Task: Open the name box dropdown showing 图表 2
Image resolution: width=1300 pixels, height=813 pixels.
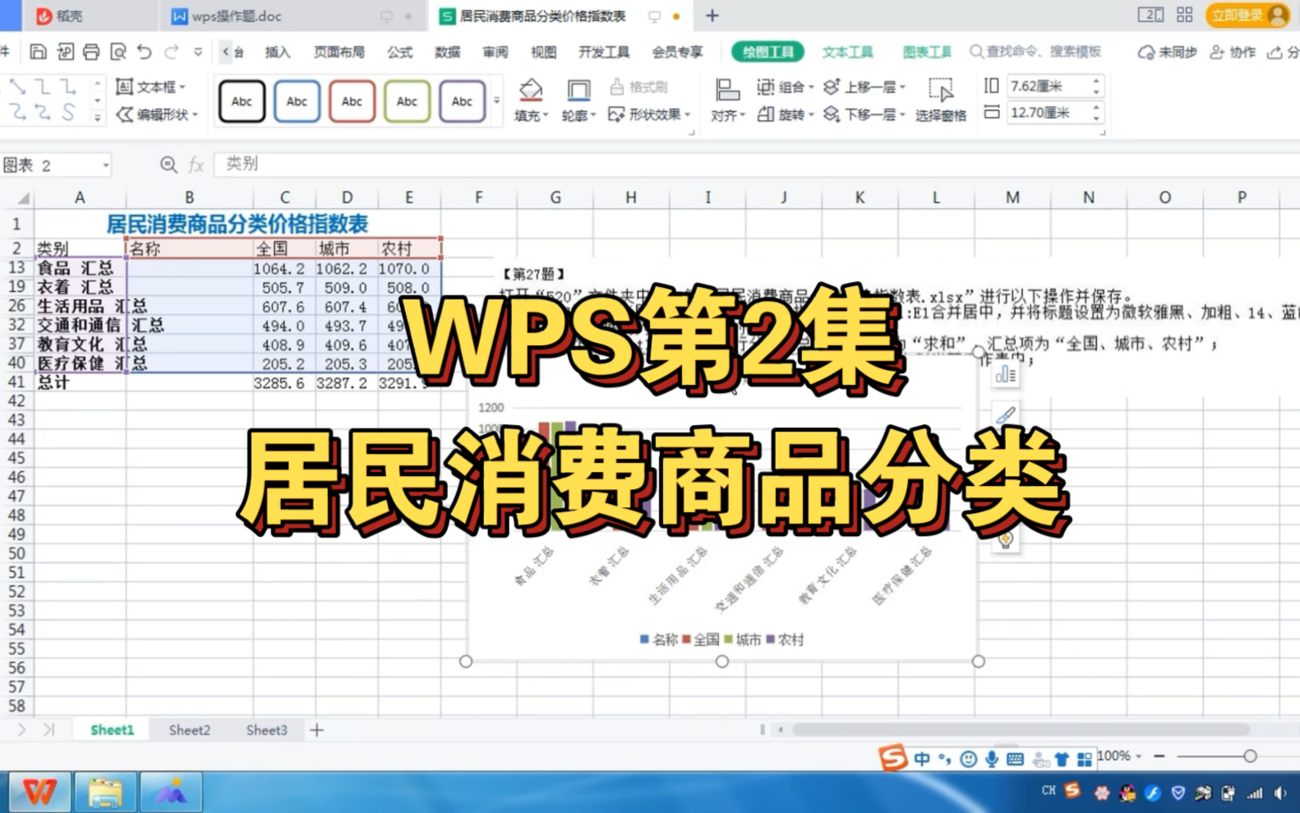Action: coord(106,165)
